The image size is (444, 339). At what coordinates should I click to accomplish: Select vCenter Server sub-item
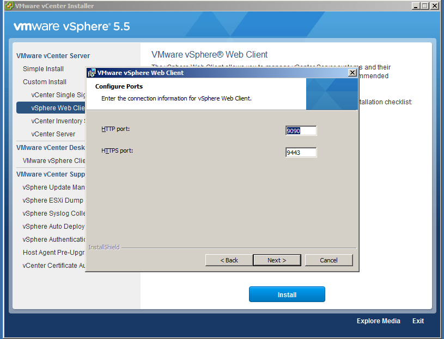(x=53, y=134)
